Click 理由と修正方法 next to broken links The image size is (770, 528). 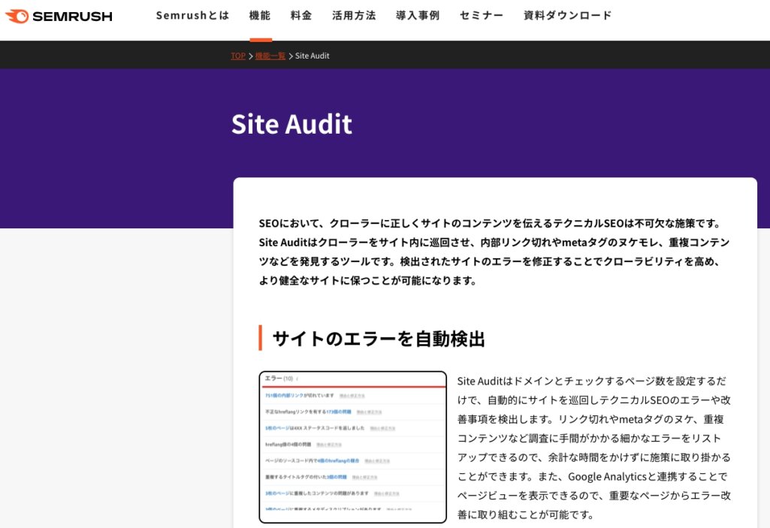click(x=352, y=395)
